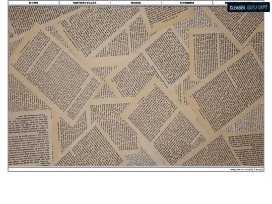Viewport: 272px width, 204px height.
Task: Open the HOBBIES section
Action: pos(187,3)
